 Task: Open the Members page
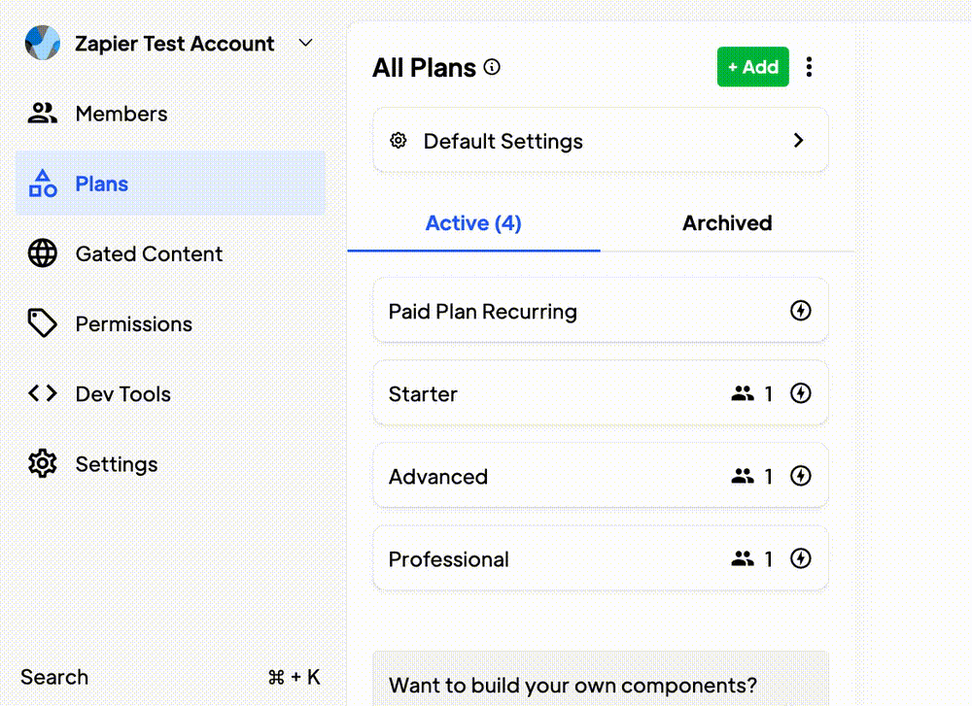click(x=121, y=114)
